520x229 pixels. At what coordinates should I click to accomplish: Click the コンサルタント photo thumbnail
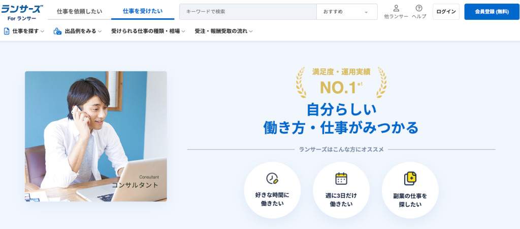coord(96,136)
